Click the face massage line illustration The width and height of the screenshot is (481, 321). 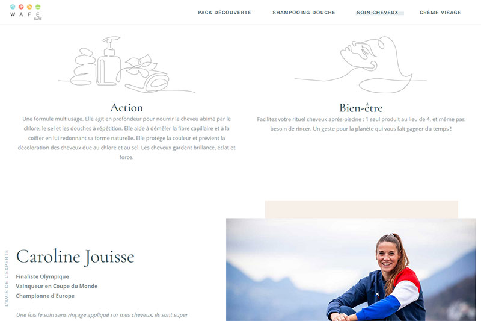pyautogui.click(x=361, y=65)
